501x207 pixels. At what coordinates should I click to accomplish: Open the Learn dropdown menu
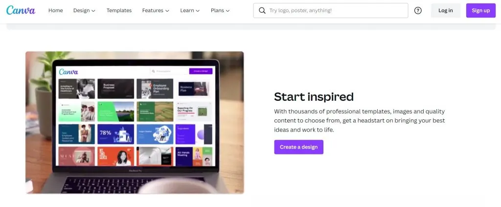(190, 11)
